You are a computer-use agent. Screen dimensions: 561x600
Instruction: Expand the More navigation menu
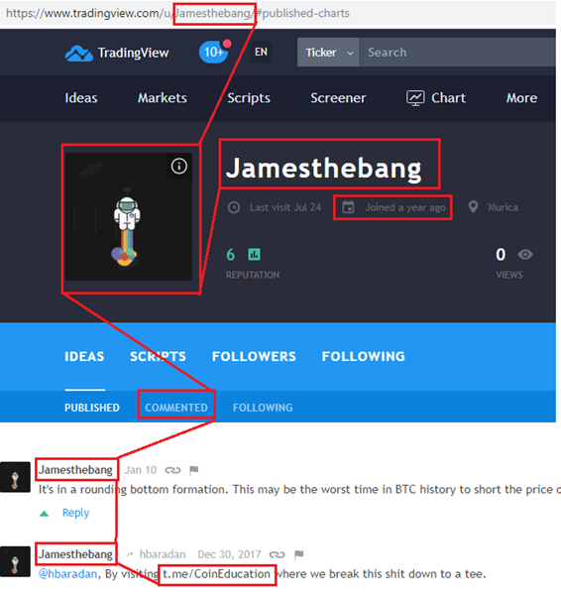[x=521, y=98]
